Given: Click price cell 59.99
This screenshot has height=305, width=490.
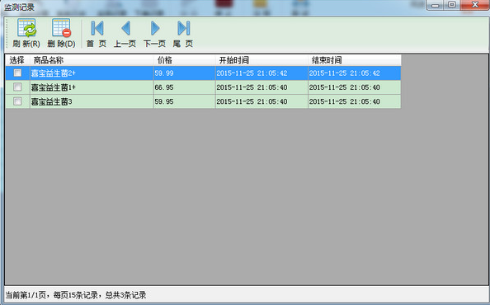Looking at the screenshot, I should [185, 73].
